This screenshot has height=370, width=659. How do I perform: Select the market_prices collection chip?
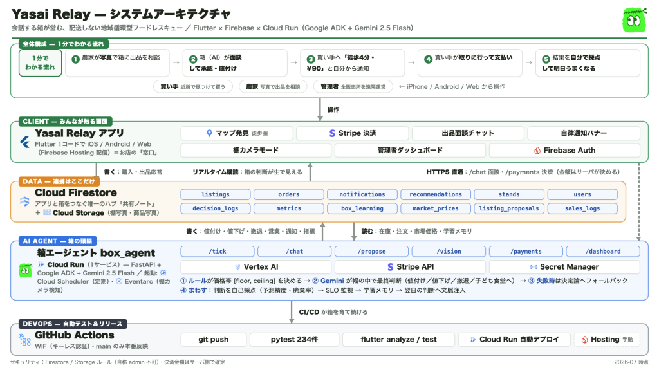(436, 208)
